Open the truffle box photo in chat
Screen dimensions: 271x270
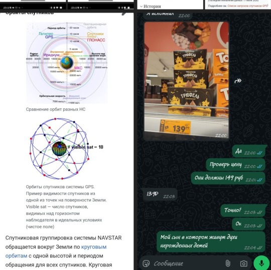pos(187,80)
